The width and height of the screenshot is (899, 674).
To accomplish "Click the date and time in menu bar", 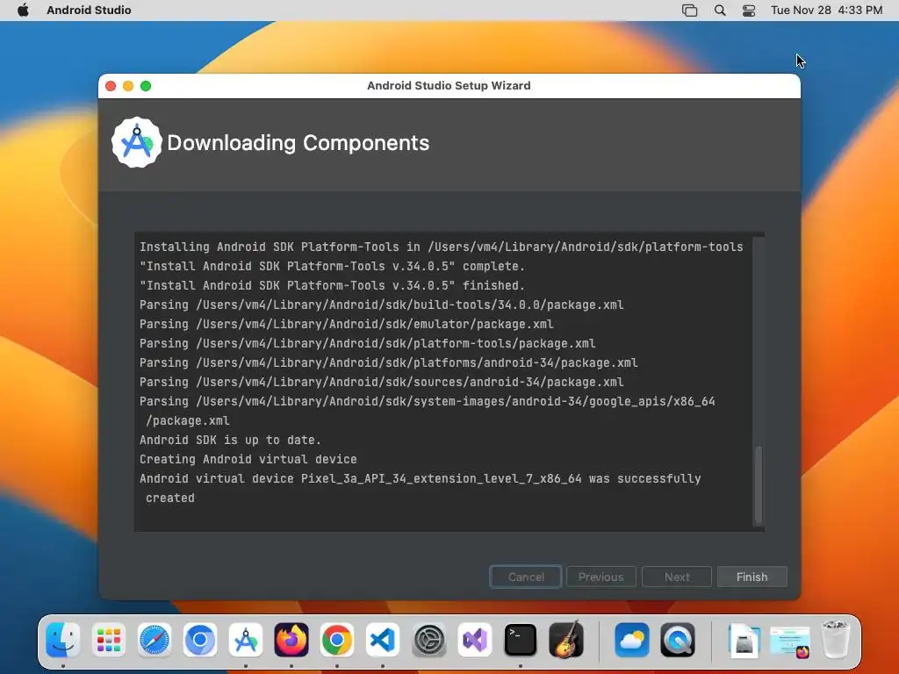I will (x=826, y=11).
